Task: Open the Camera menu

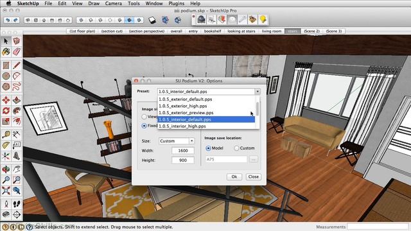Action: 114,3
